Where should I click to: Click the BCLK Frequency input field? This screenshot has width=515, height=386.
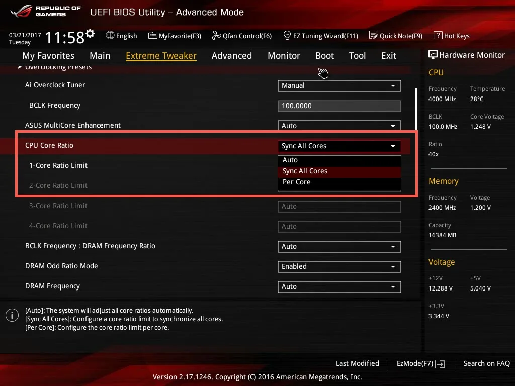(x=339, y=106)
